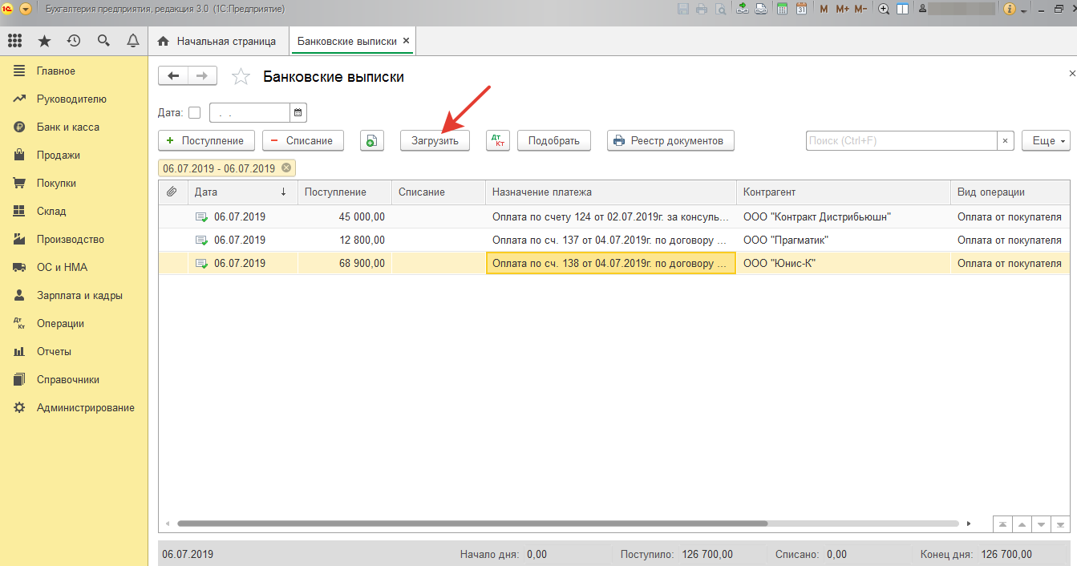Open the calendar picker next to date field
The height and width of the screenshot is (566, 1077).
(x=298, y=113)
